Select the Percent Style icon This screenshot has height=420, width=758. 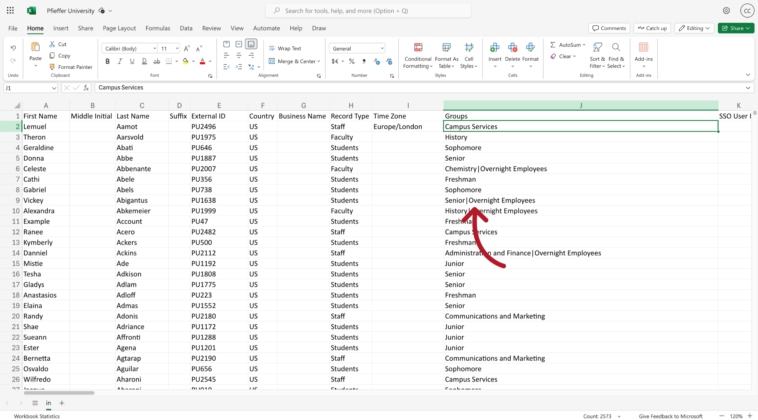coord(352,61)
